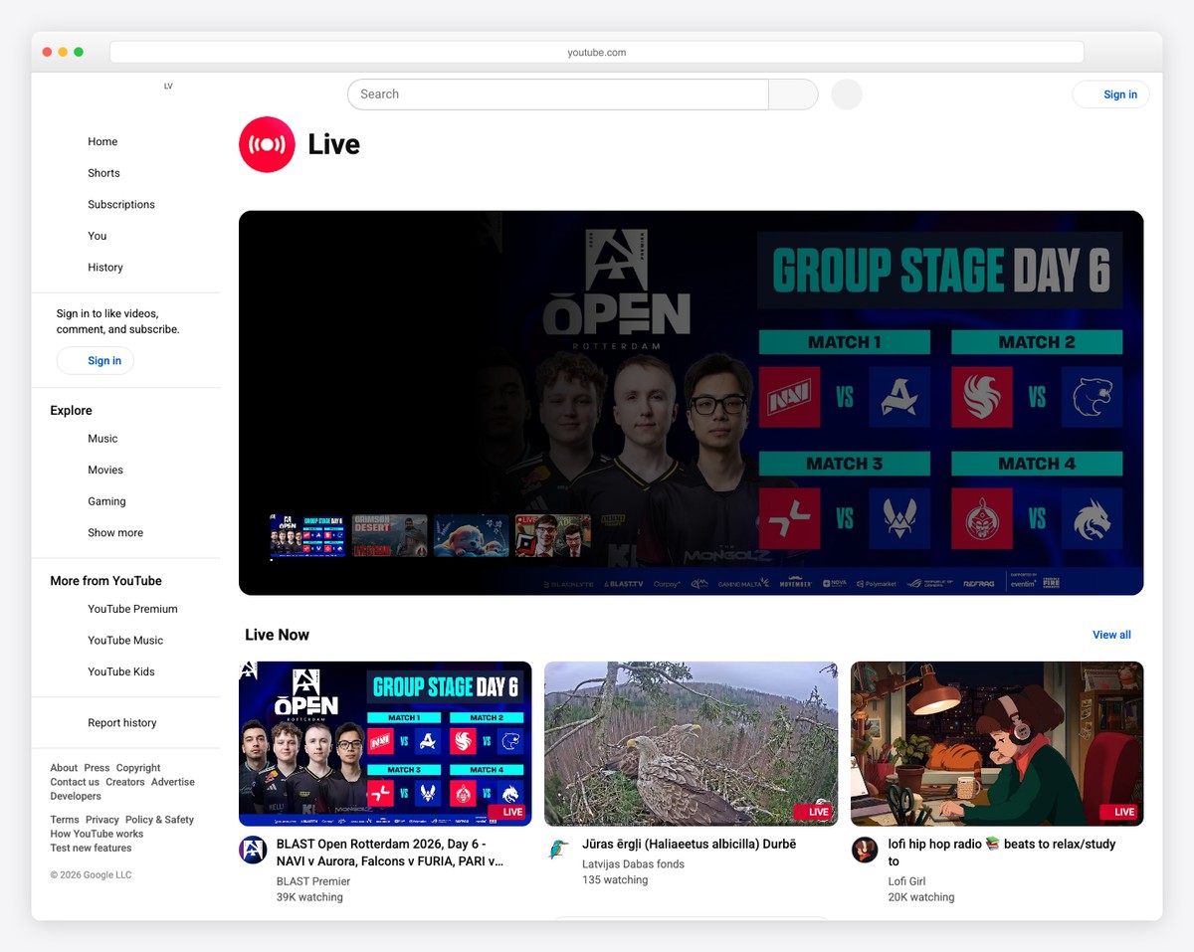Go to History from the sidebar
1194x952 pixels.
[105, 267]
